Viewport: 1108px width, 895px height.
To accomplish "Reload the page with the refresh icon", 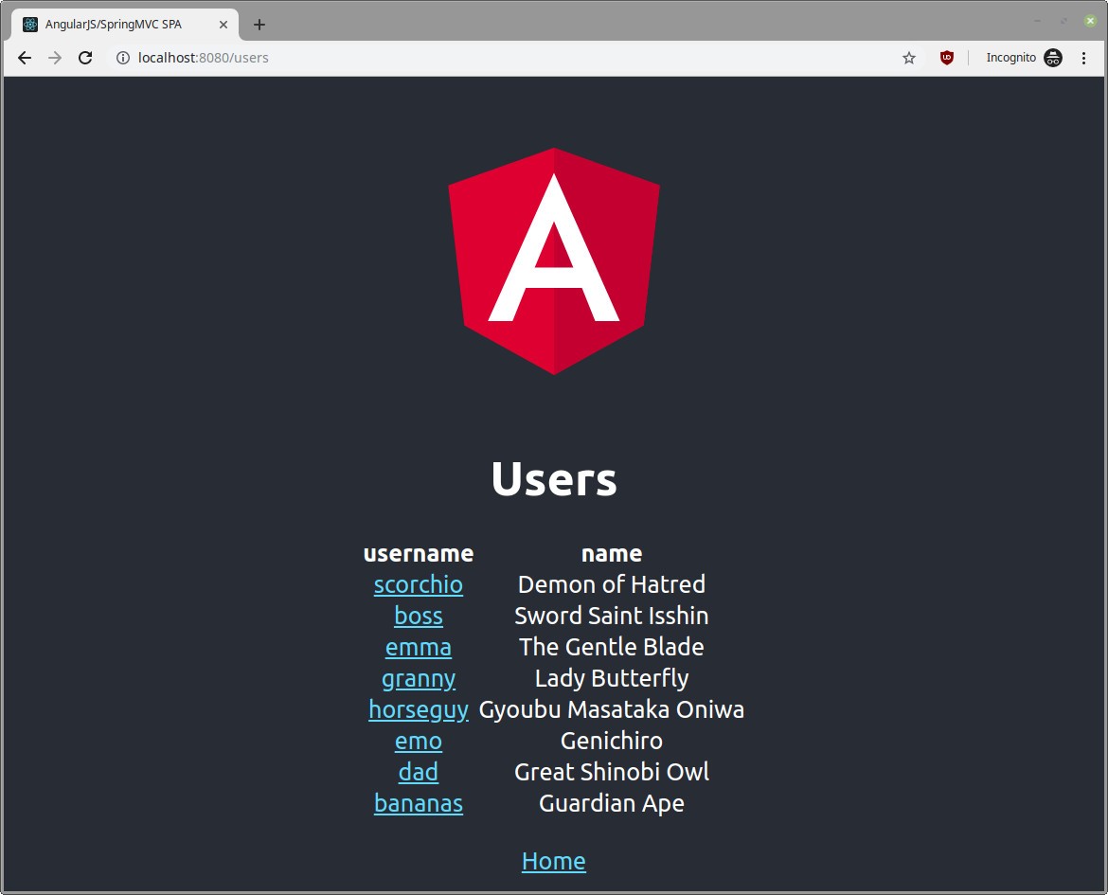I will [x=85, y=58].
